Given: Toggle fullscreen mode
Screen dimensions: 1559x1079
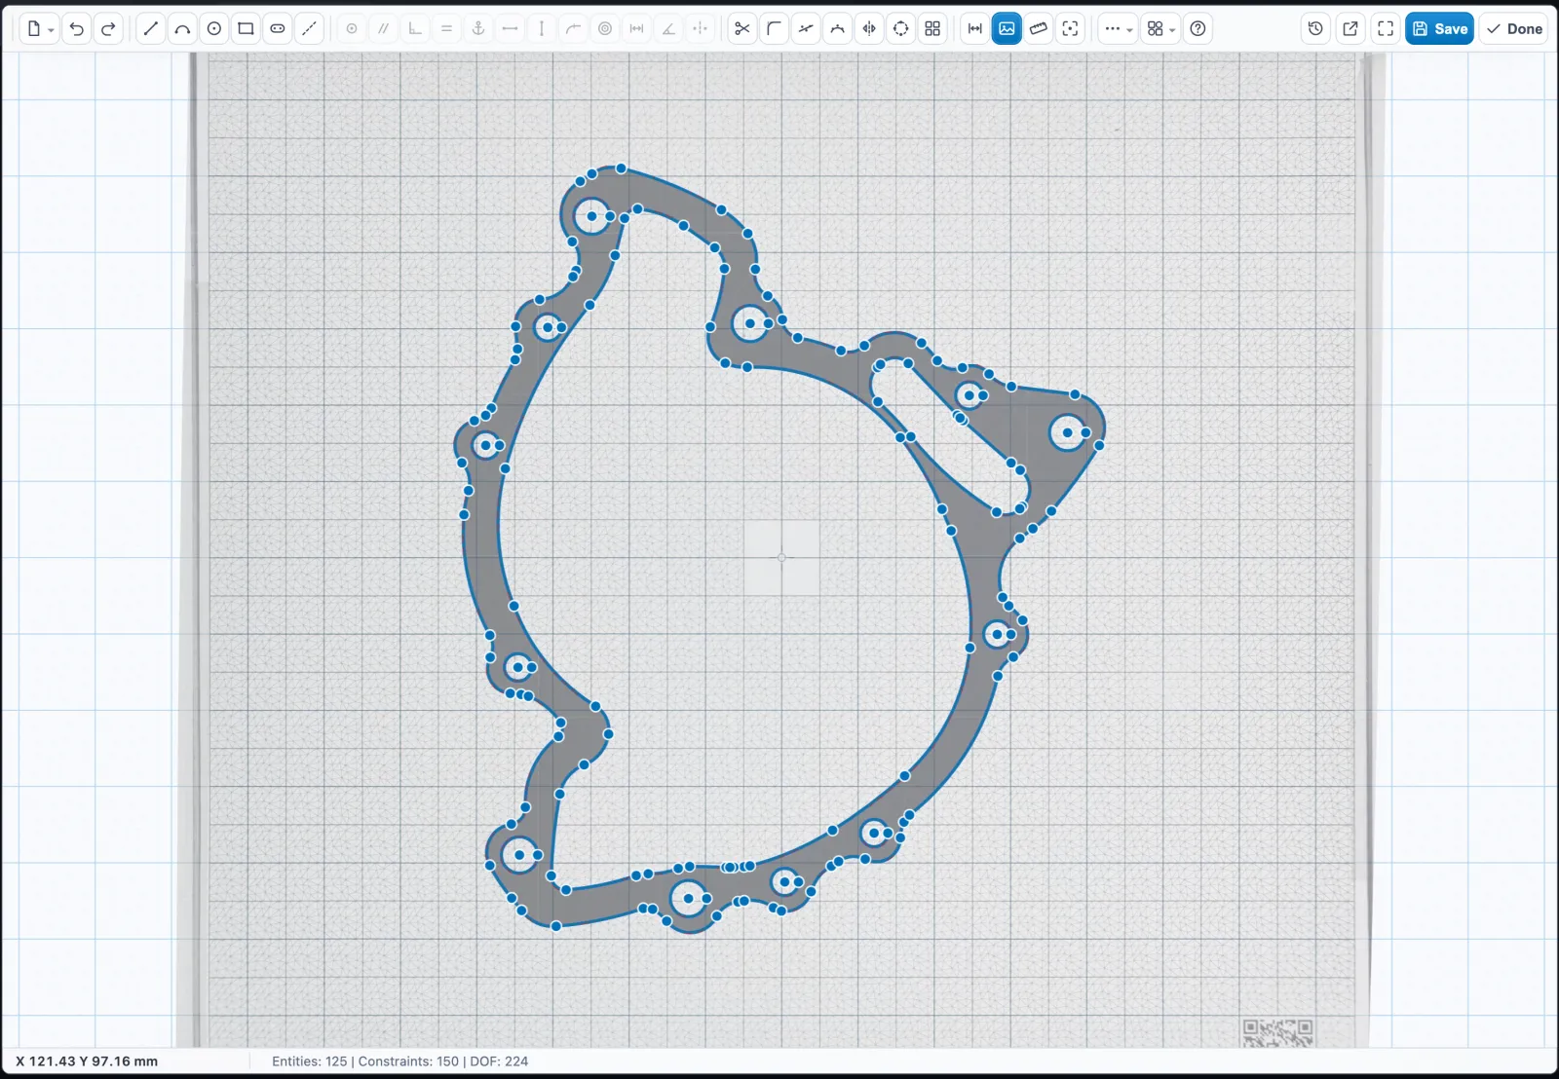Looking at the screenshot, I should pos(1386,29).
